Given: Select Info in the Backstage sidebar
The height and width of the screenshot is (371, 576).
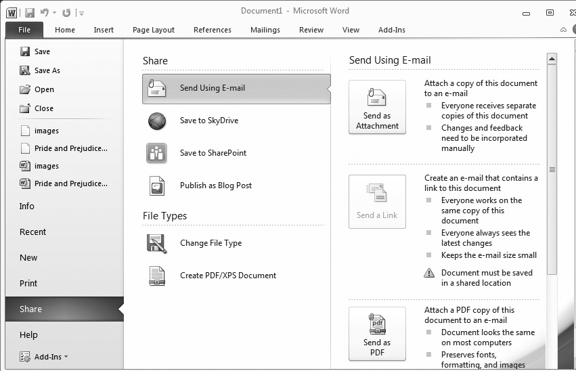Looking at the screenshot, I should click(64, 206).
